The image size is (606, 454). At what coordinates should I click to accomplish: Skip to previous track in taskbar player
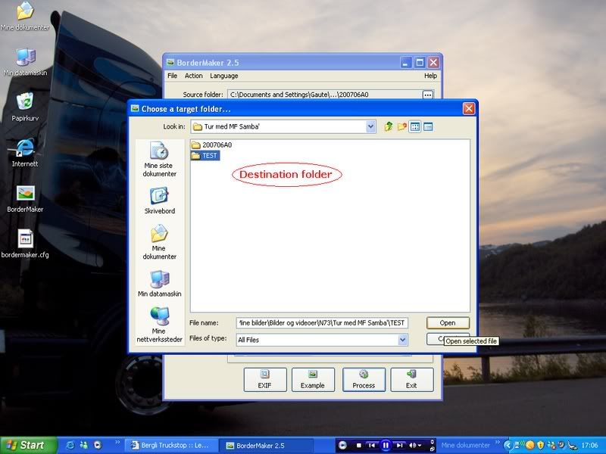[371, 446]
